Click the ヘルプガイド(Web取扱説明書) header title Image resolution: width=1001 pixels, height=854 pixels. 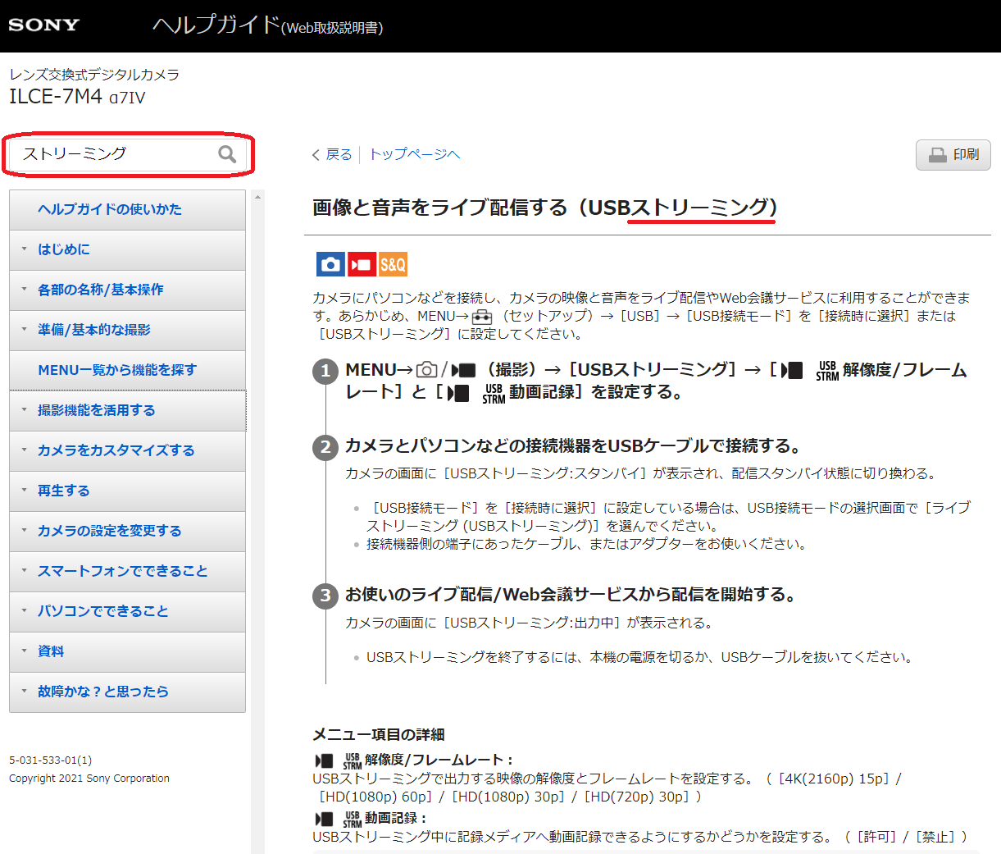(x=267, y=25)
